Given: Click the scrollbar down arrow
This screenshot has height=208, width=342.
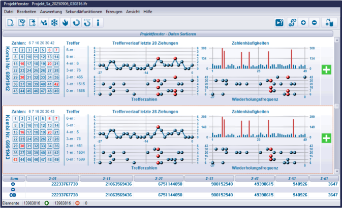Looking at the screenshot, I should click(337, 171).
